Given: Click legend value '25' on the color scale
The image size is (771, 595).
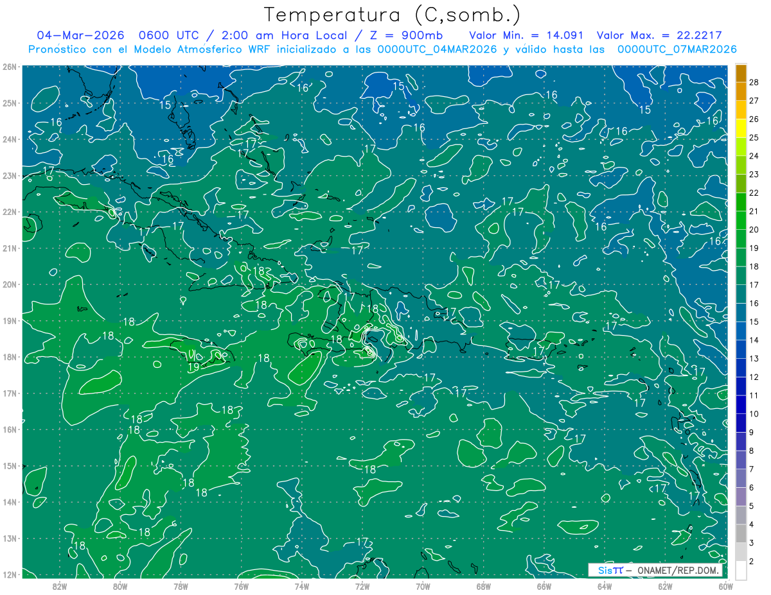Looking at the screenshot, I should [754, 137].
